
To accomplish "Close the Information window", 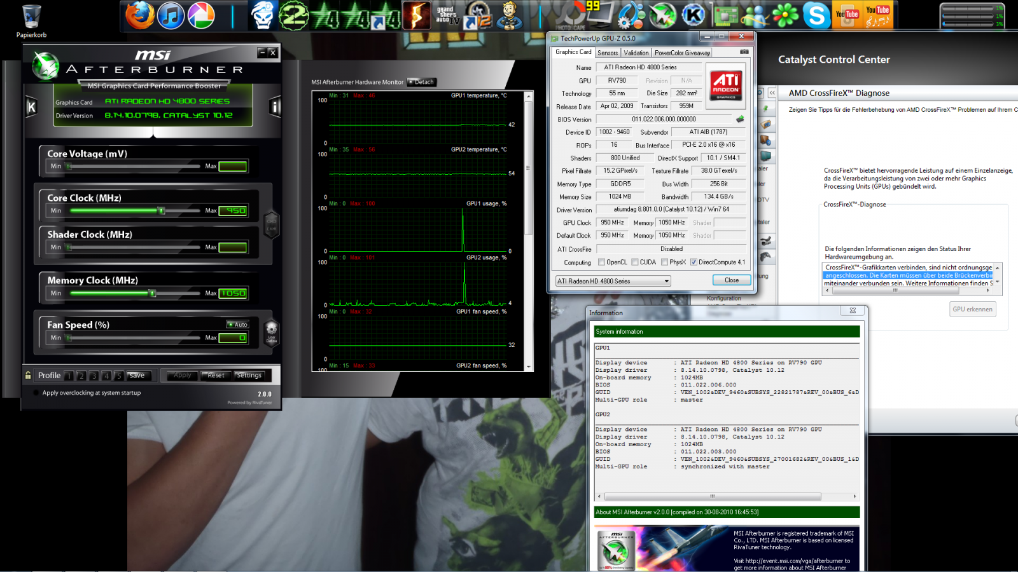I will click(x=853, y=311).
